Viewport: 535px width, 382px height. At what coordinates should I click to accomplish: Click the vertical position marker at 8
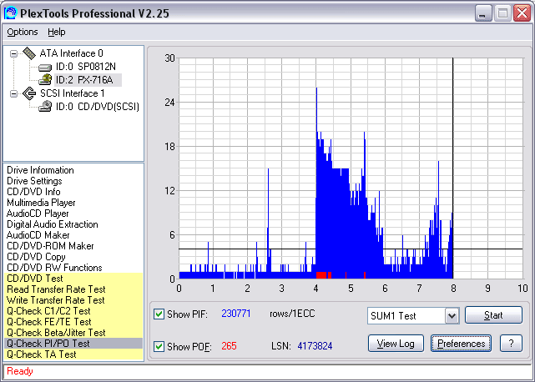[x=452, y=168]
